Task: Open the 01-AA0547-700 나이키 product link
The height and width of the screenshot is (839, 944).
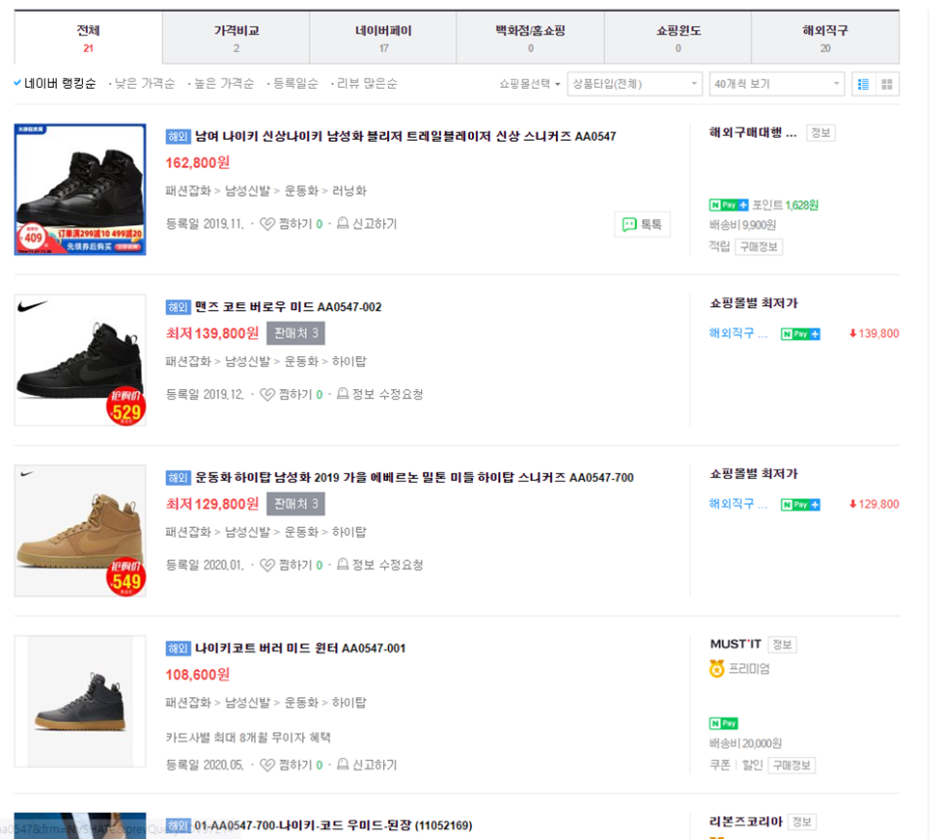Action: (x=333, y=825)
